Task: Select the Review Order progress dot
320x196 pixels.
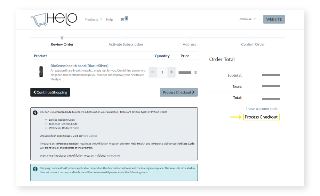Action: click(x=62, y=37)
